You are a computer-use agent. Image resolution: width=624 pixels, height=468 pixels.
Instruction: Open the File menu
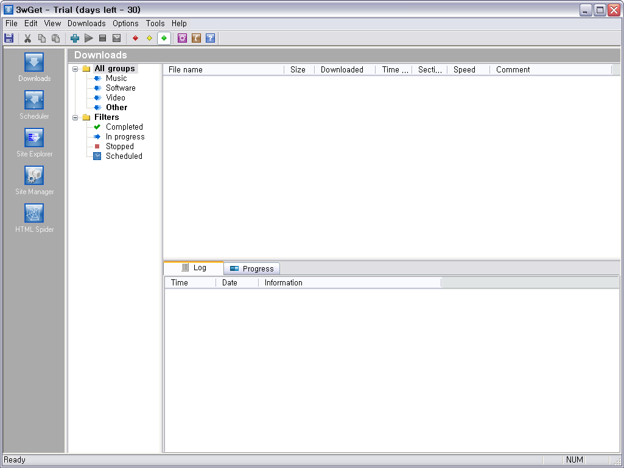[12, 24]
